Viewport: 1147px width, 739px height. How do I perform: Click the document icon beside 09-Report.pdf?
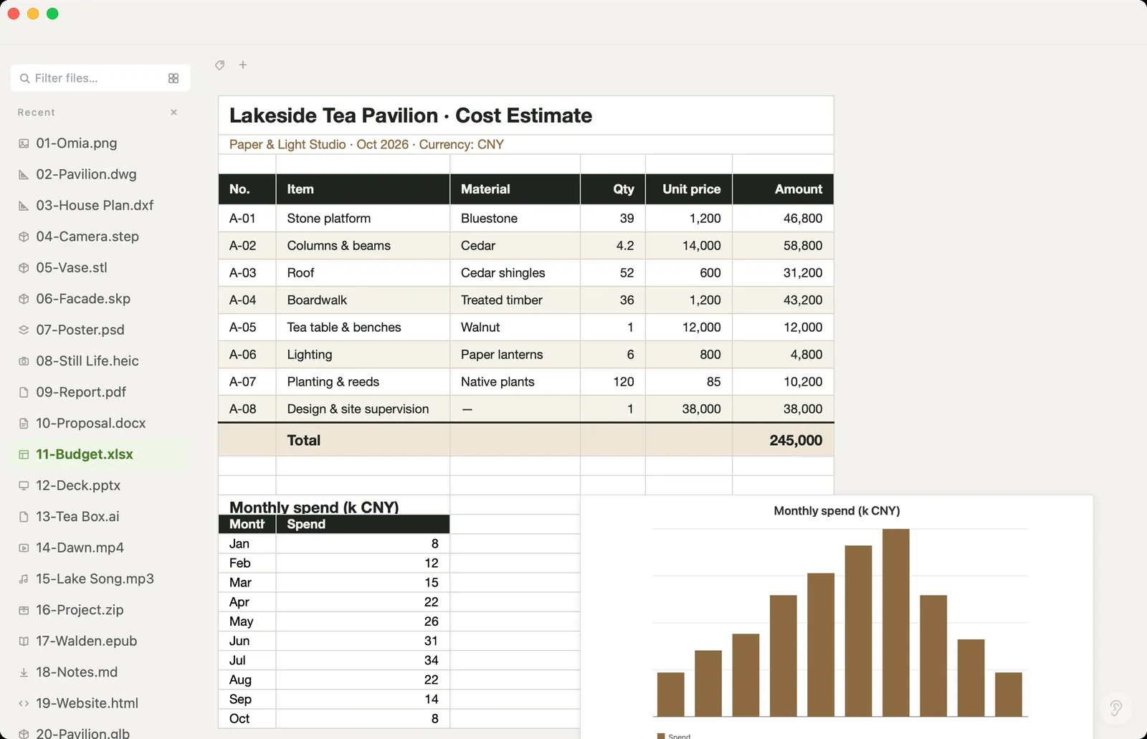click(24, 392)
